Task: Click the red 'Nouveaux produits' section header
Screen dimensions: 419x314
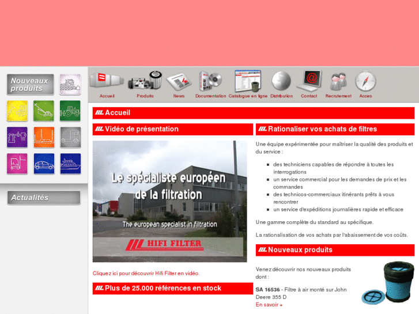Action: 335,250
